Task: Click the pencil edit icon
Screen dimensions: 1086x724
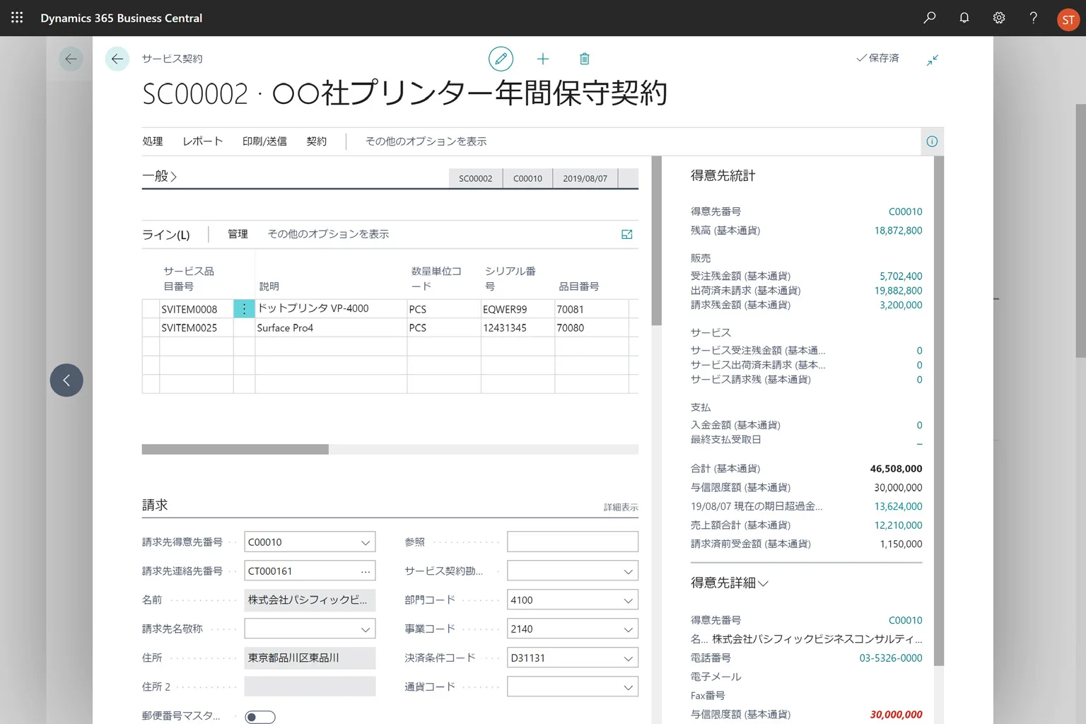Action: tap(501, 59)
